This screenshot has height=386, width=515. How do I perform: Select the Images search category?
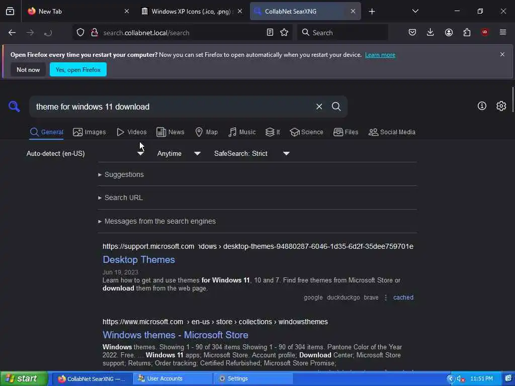tap(90, 132)
